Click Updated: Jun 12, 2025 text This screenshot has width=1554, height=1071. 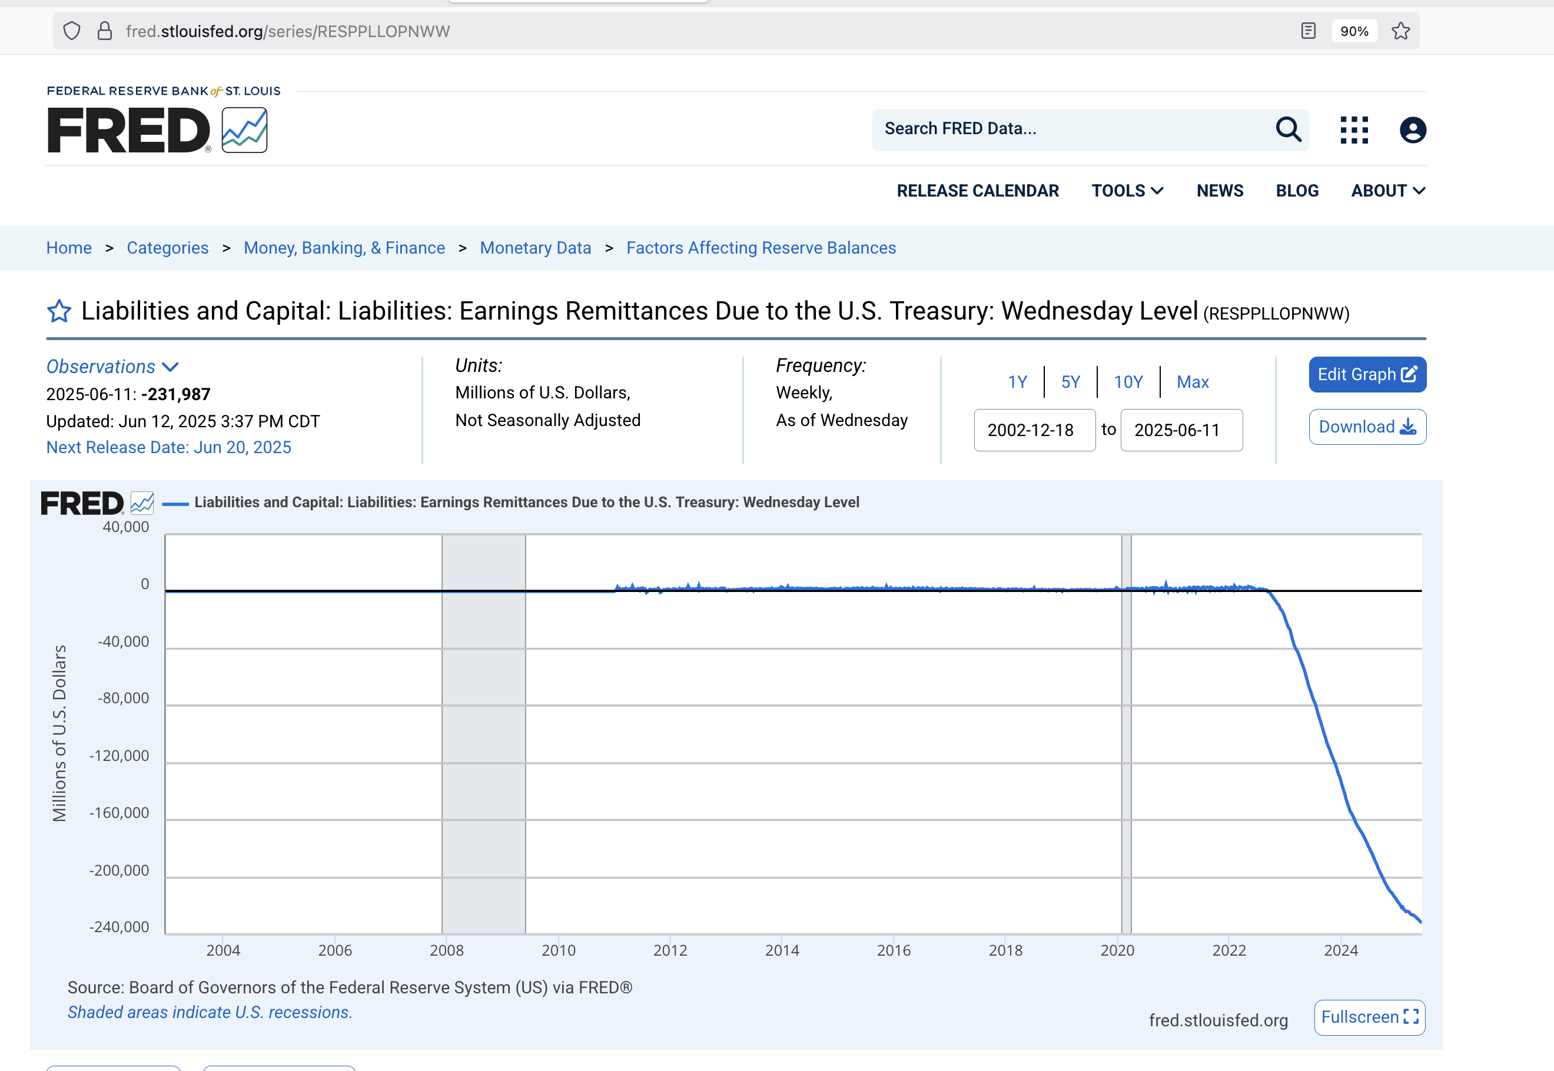click(x=182, y=421)
